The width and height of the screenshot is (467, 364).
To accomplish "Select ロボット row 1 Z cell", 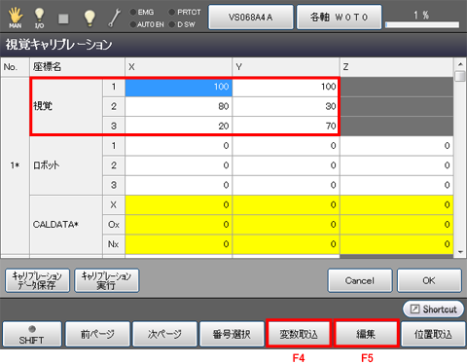I will (x=397, y=146).
